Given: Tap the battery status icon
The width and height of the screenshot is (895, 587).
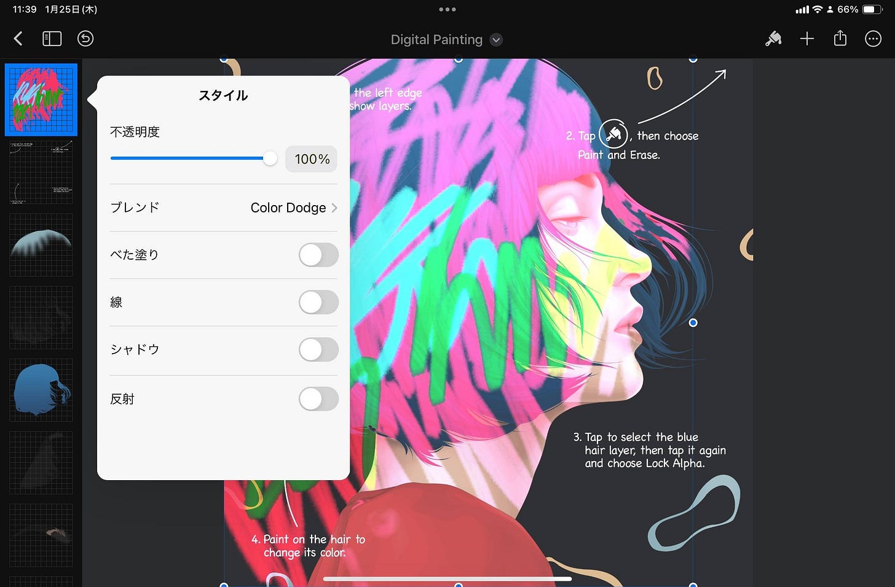Looking at the screenshot, I should point(872,9).
